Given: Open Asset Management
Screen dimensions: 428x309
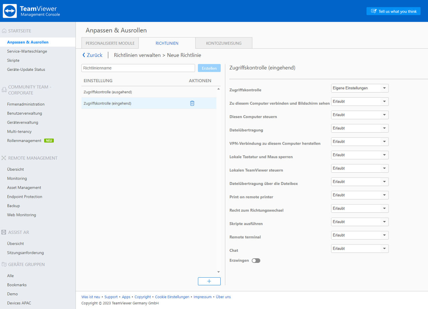Looking at the screenshot, I should 24,187.
